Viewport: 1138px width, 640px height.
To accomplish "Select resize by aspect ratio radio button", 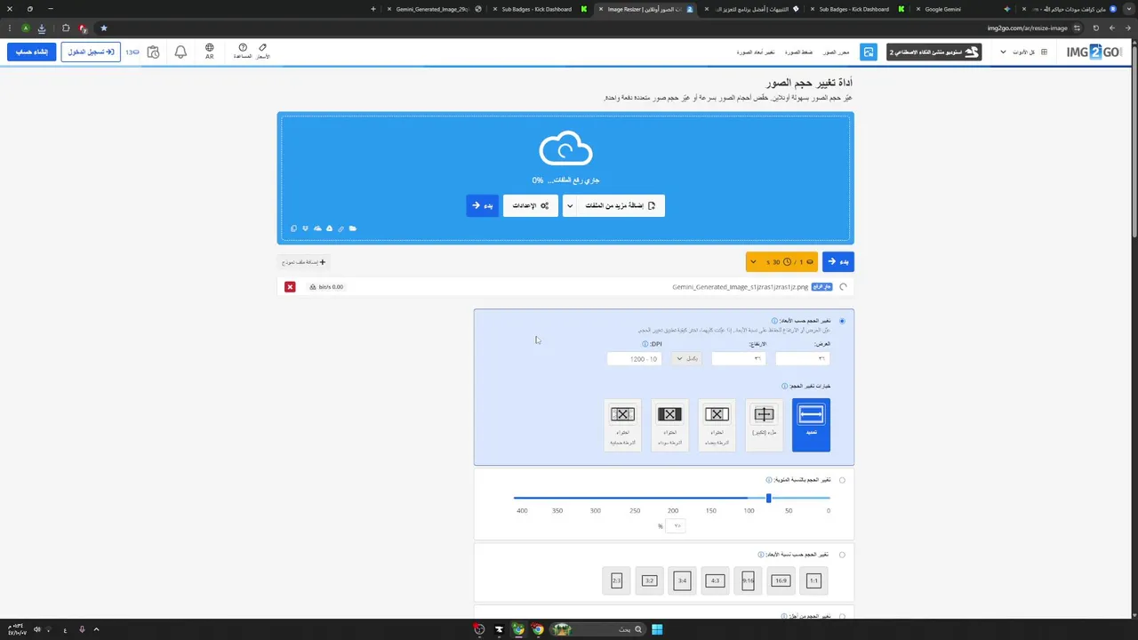I will [842, 555].
